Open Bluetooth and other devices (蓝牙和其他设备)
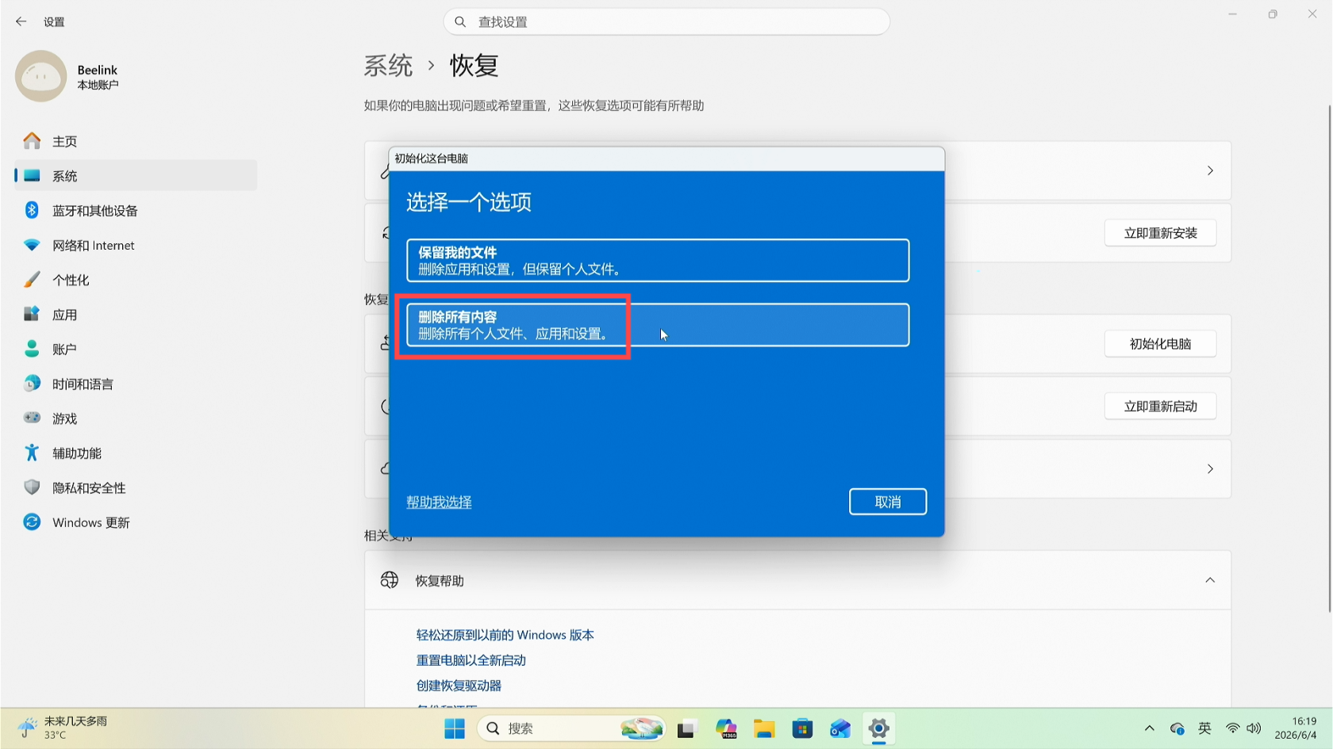 [x=135, y=211]
